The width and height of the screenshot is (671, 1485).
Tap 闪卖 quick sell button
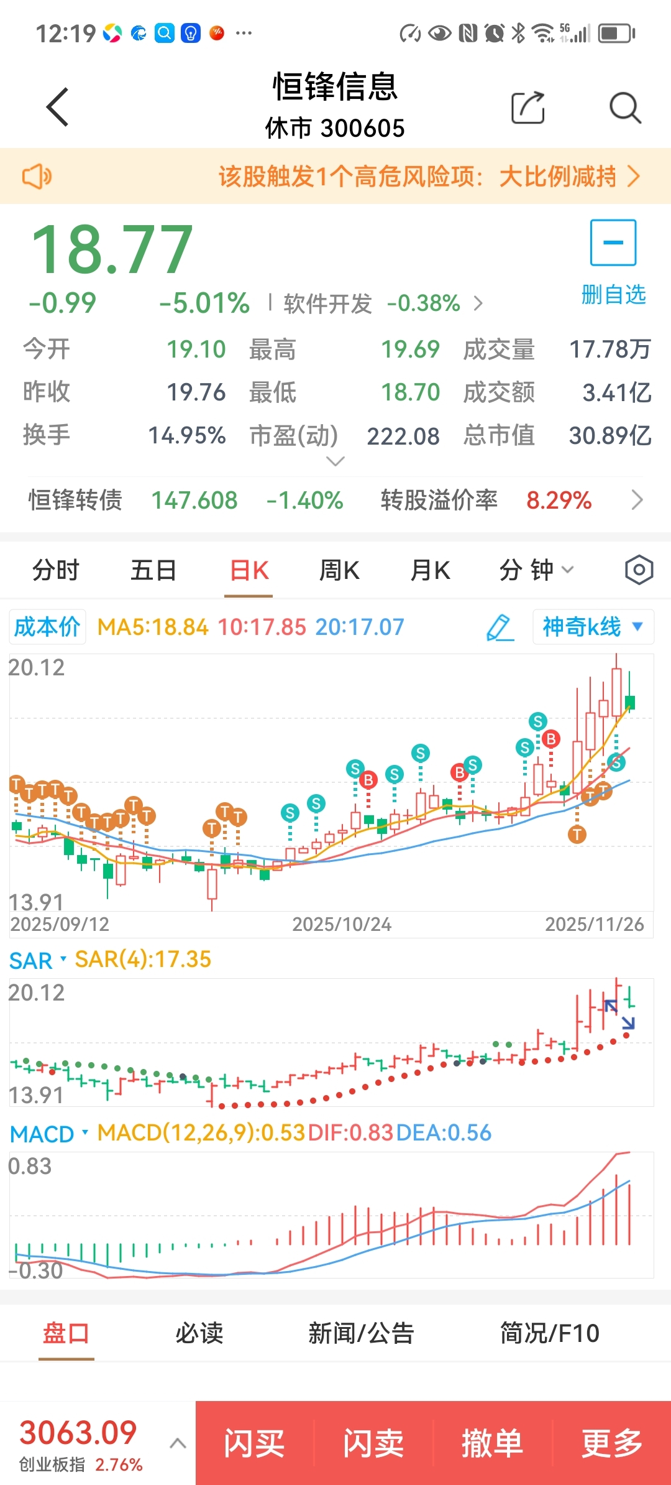tap(374, 1443)
